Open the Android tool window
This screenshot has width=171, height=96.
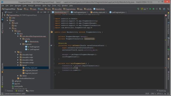point(20,91)
